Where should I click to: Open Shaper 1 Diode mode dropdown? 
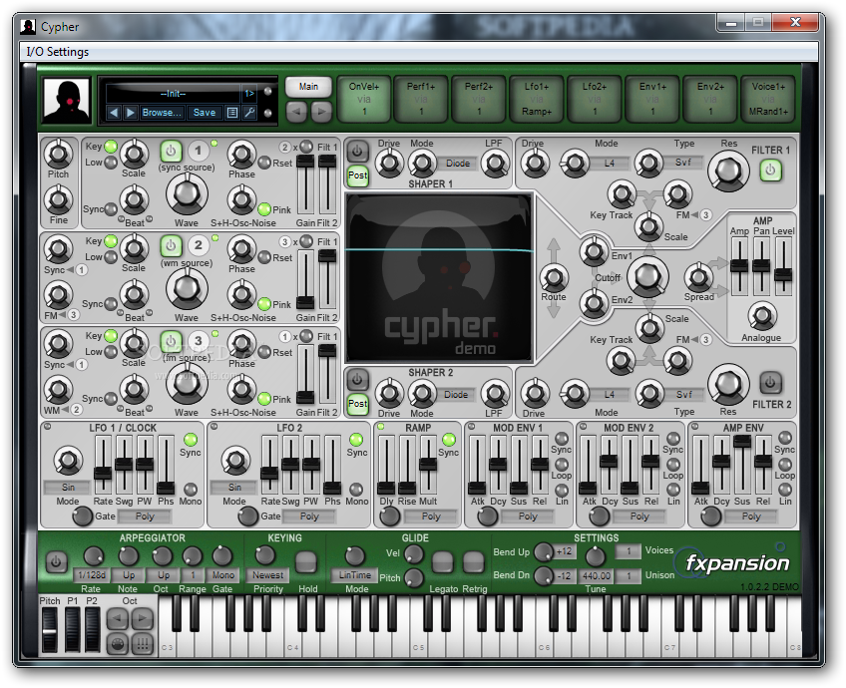[x=458, y=163]
